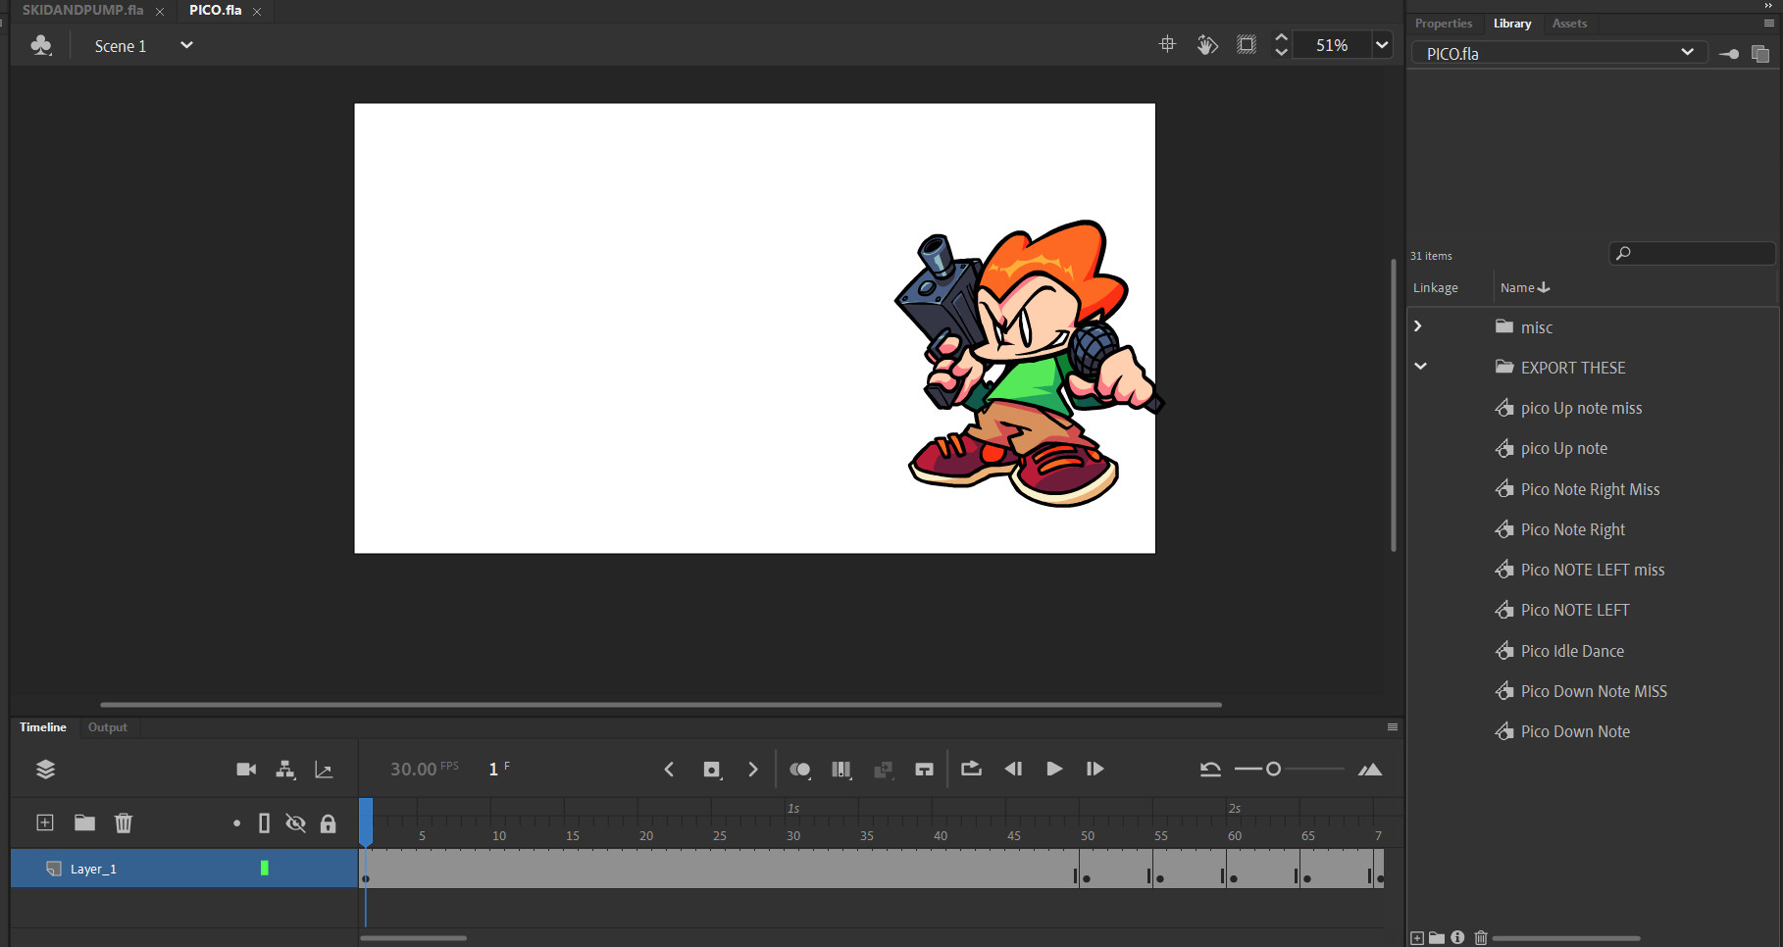Add a camera to the timeline

point(246,769)
